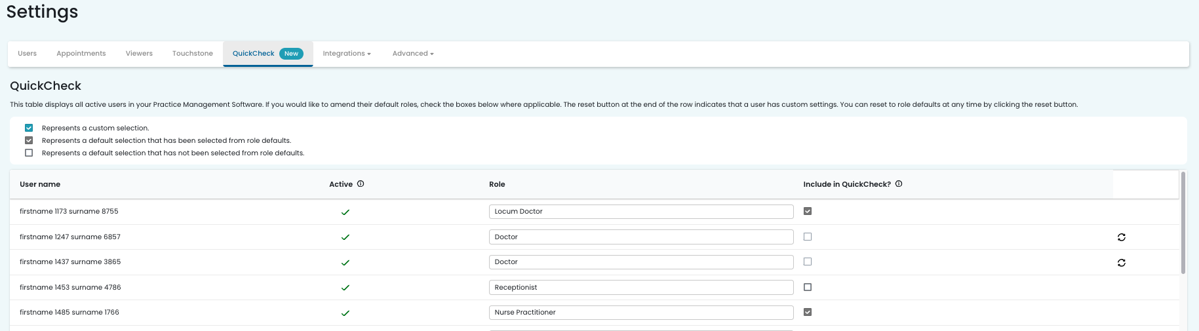This screenshot has width=1199, height=331.
Task: Select the Viewers tab
Action: pos(139,54)
